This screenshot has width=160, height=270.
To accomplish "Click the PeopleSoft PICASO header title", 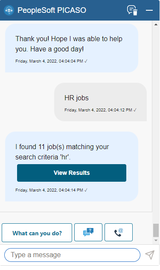I will pyautogui.click(x=52, y=10).
